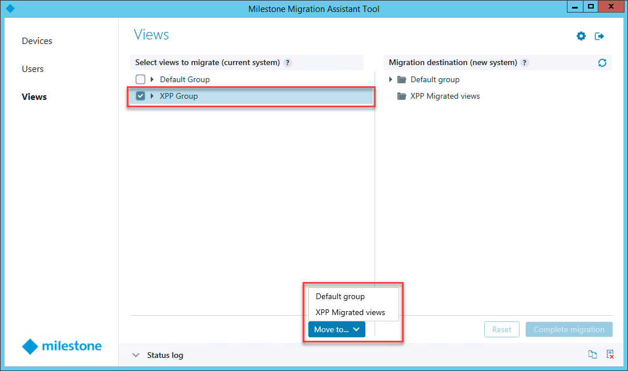Open settings via the gear icon
Viewport: 628px width, 371px height.
coord(581,36)
